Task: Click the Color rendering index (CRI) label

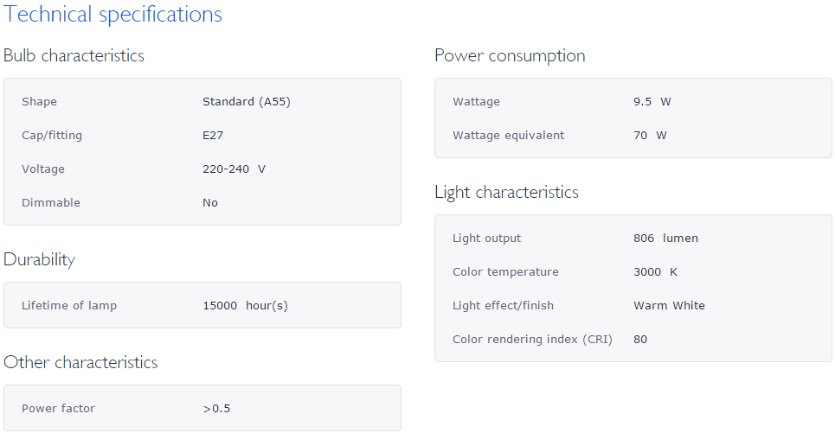Action: click(532, 340)
